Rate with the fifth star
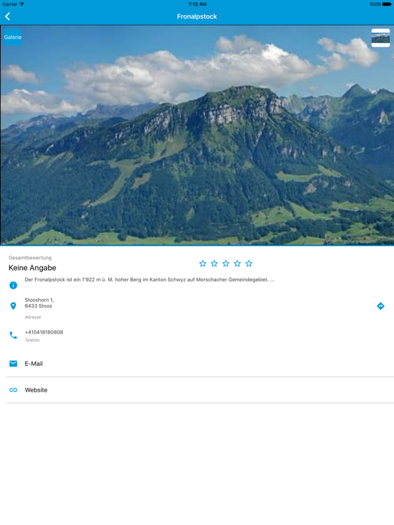The height and width of the screenshot is (525, 394). 248,263
